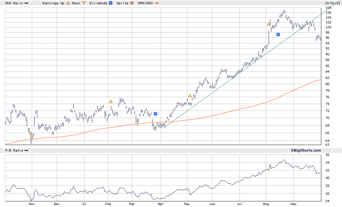Click the Apr label on time axis
342x207 pixels.
click(161, 204)
